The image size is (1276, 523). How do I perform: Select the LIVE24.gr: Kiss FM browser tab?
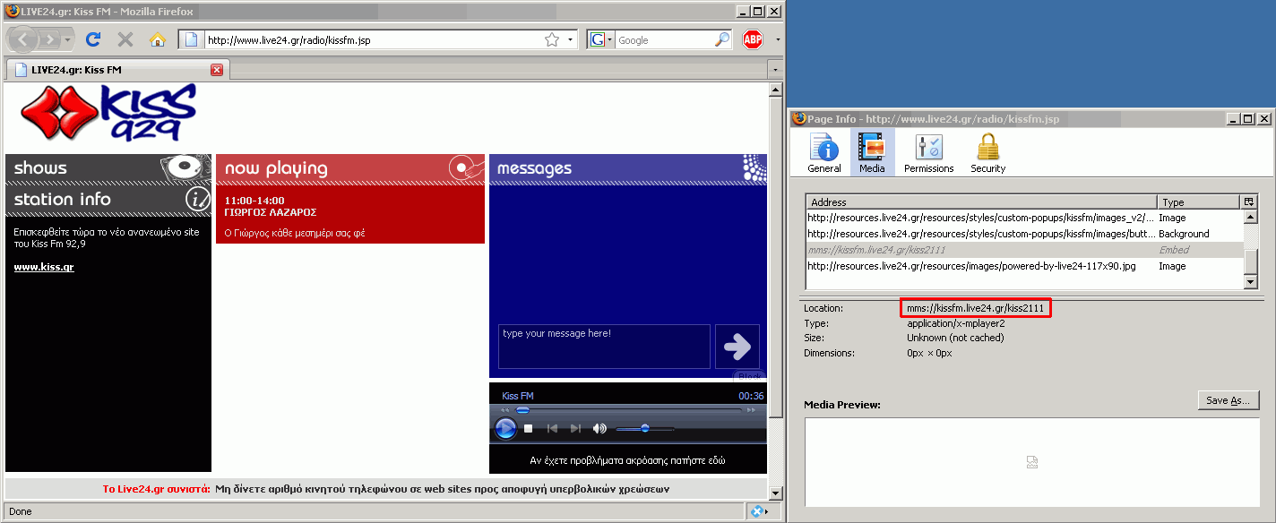[x=116, y=70]
